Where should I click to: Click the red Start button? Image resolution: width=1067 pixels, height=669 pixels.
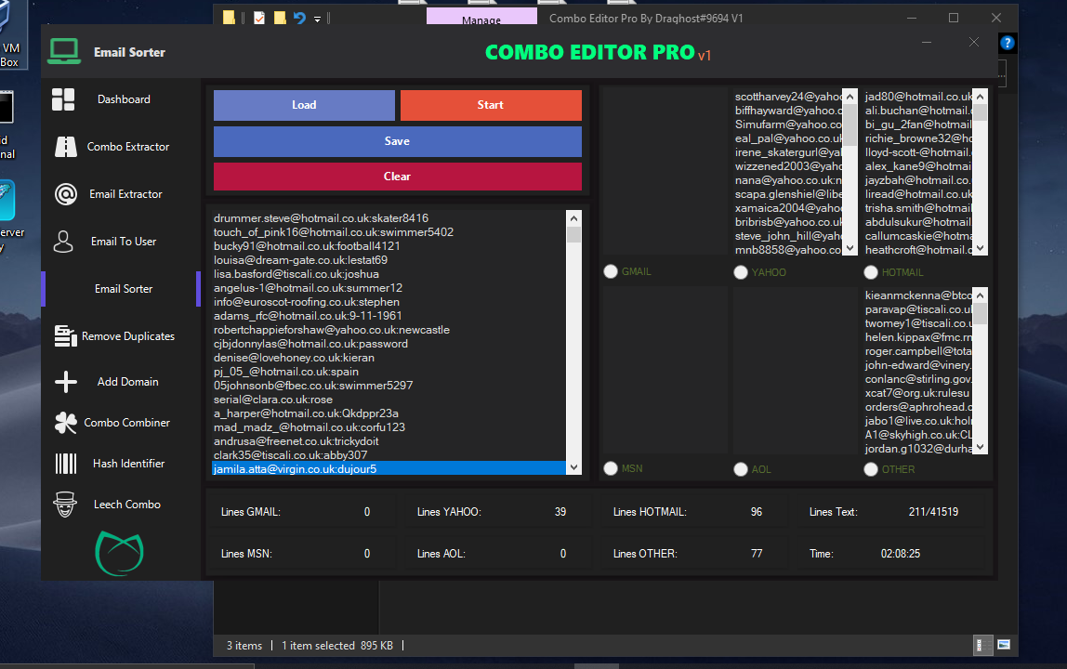pyautogui.click(x=491, y=105)
